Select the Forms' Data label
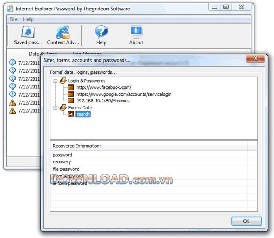 80,108
